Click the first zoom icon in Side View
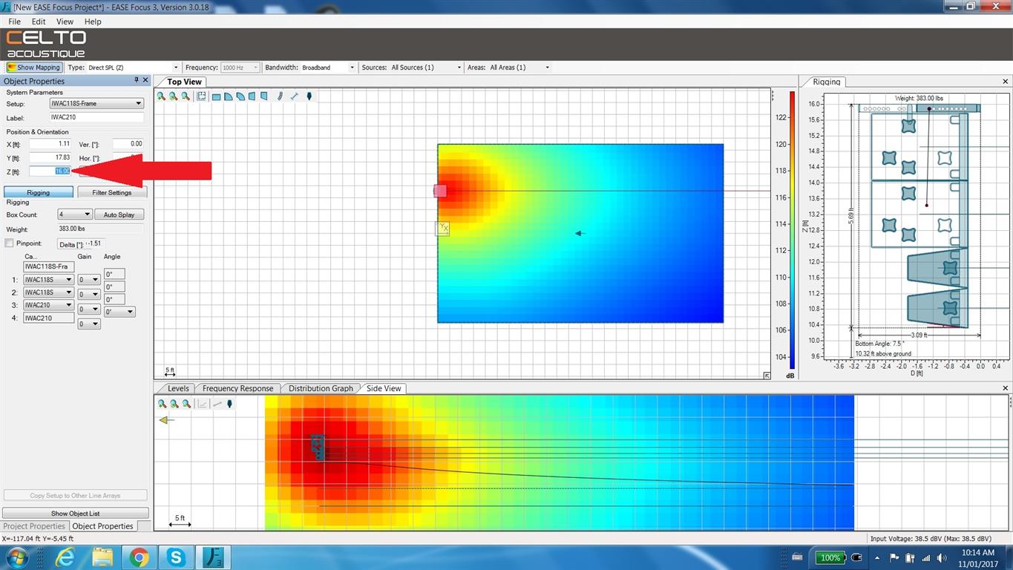The image size is (1013, 570). (162, 404)
